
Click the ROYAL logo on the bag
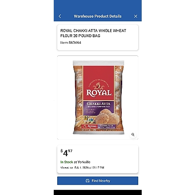pos(99,93)
